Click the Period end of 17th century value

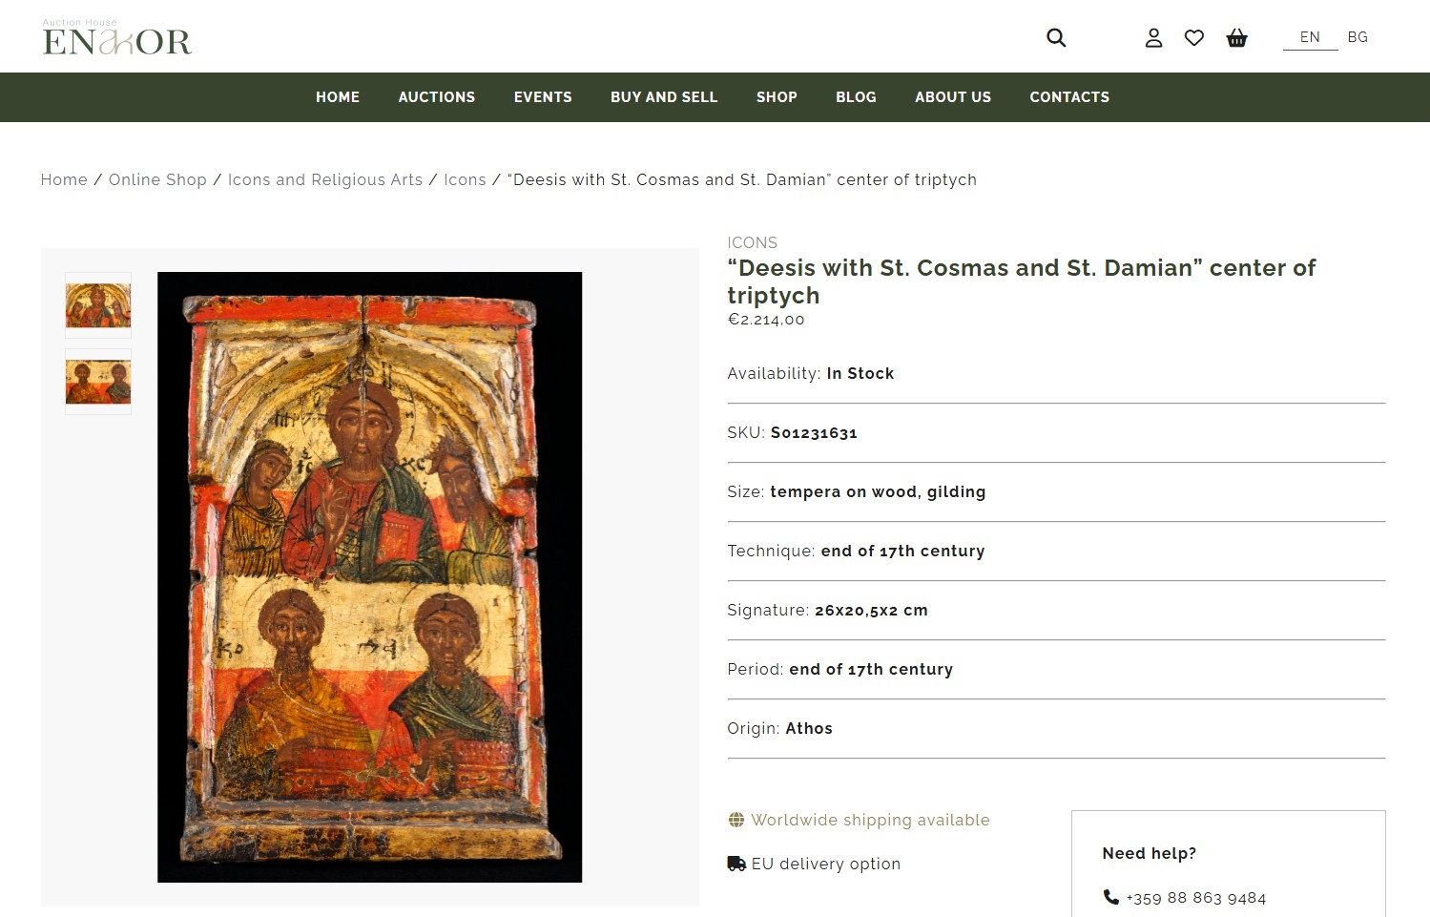click(871, 669)
